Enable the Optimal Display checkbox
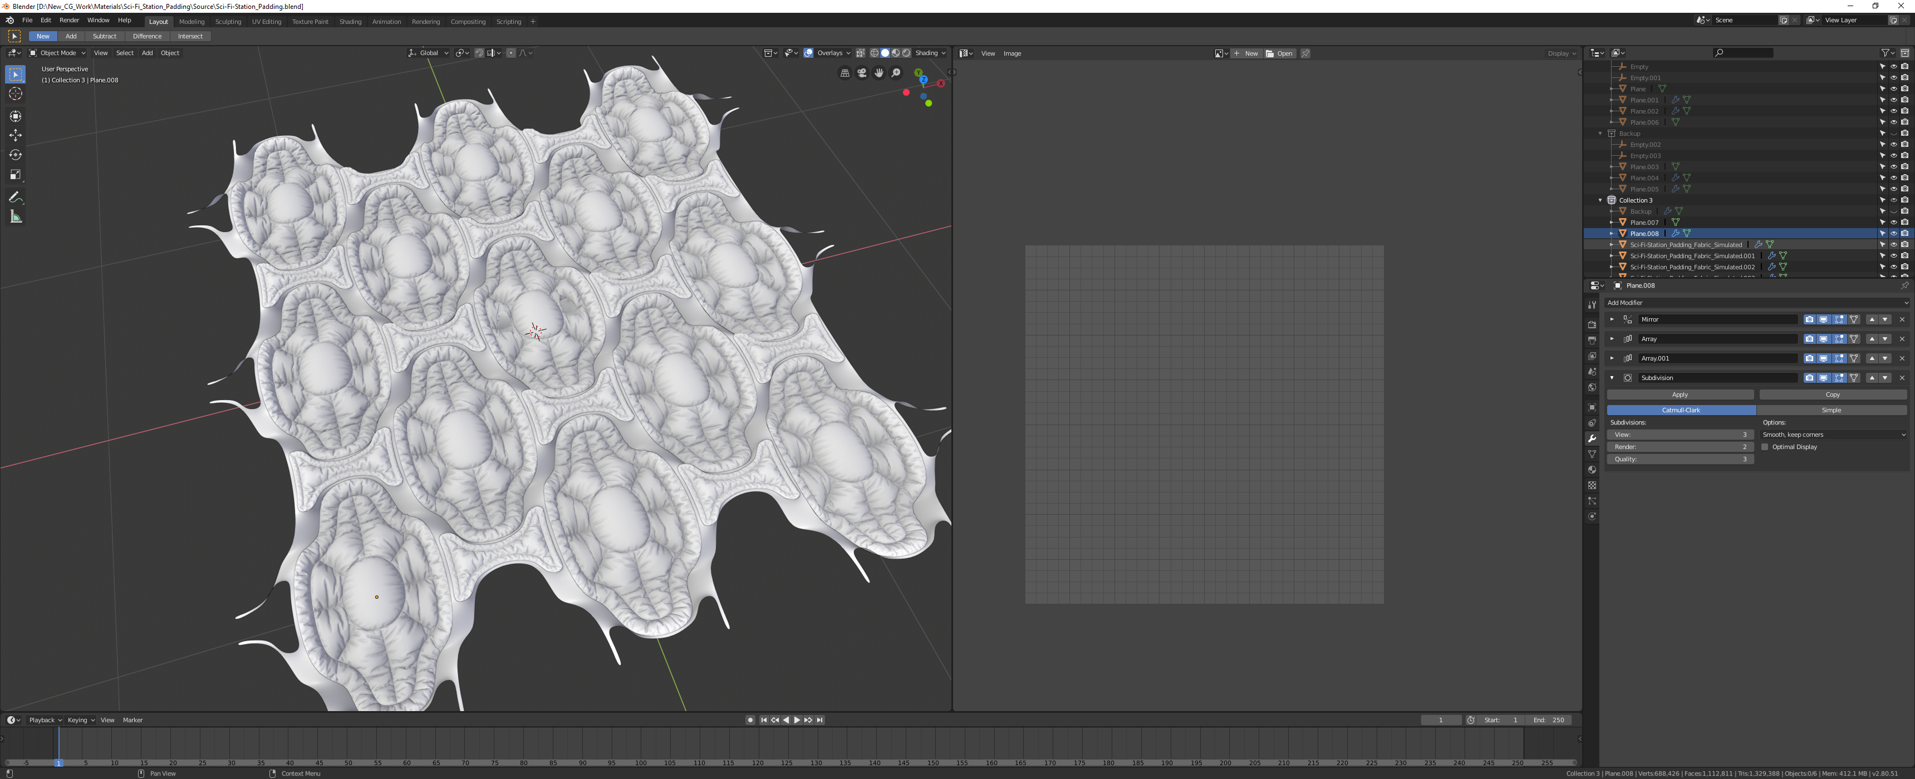Image resolution: width=1915 pixels, height=779 pixels. tap(1765, 447)
